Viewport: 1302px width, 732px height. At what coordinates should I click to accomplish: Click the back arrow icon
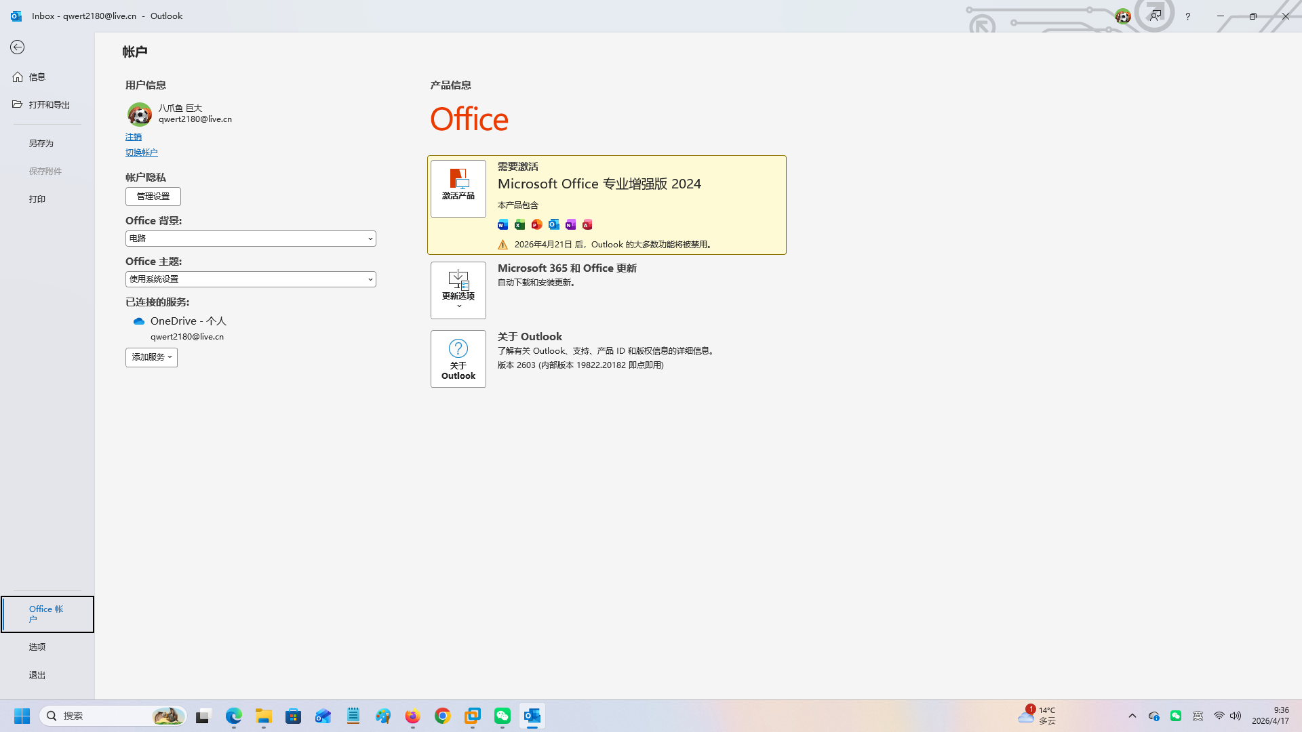(x=18, y=47)
